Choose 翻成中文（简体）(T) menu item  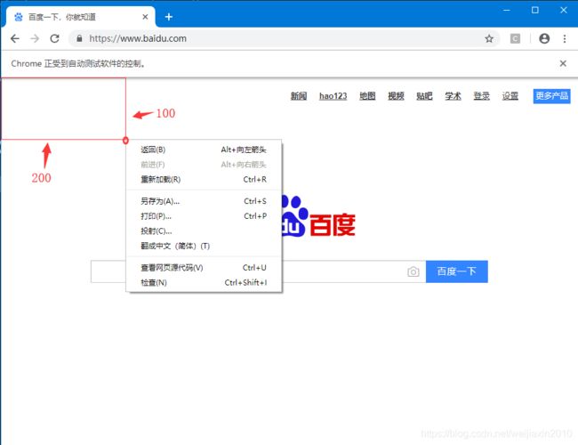204,246
